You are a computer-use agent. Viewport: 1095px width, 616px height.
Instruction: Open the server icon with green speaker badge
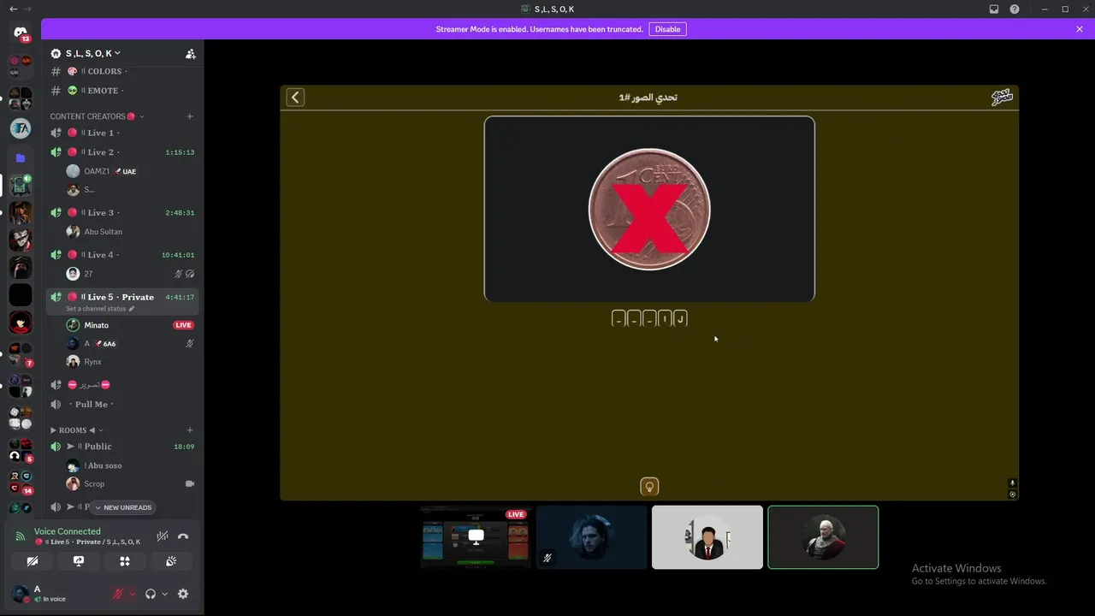(21, 186)
